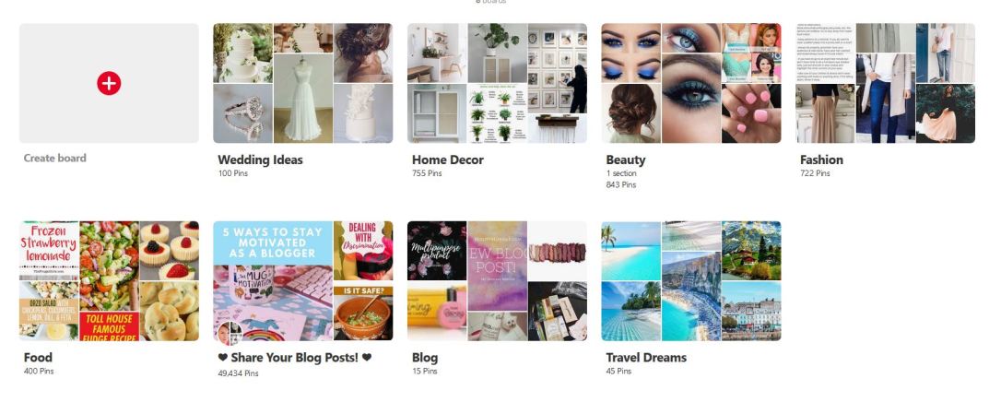Viewport: 1001px width, 402px height.
Task: Open the Fashion board title
Action: click(x=821, y=160)
